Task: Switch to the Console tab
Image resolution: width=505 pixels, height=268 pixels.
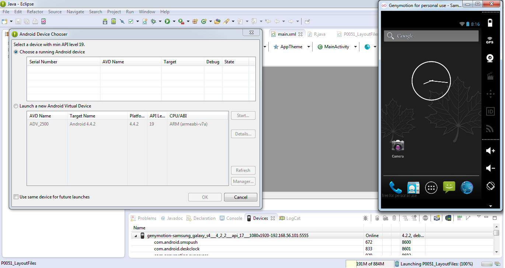Action: pos(231,218)
